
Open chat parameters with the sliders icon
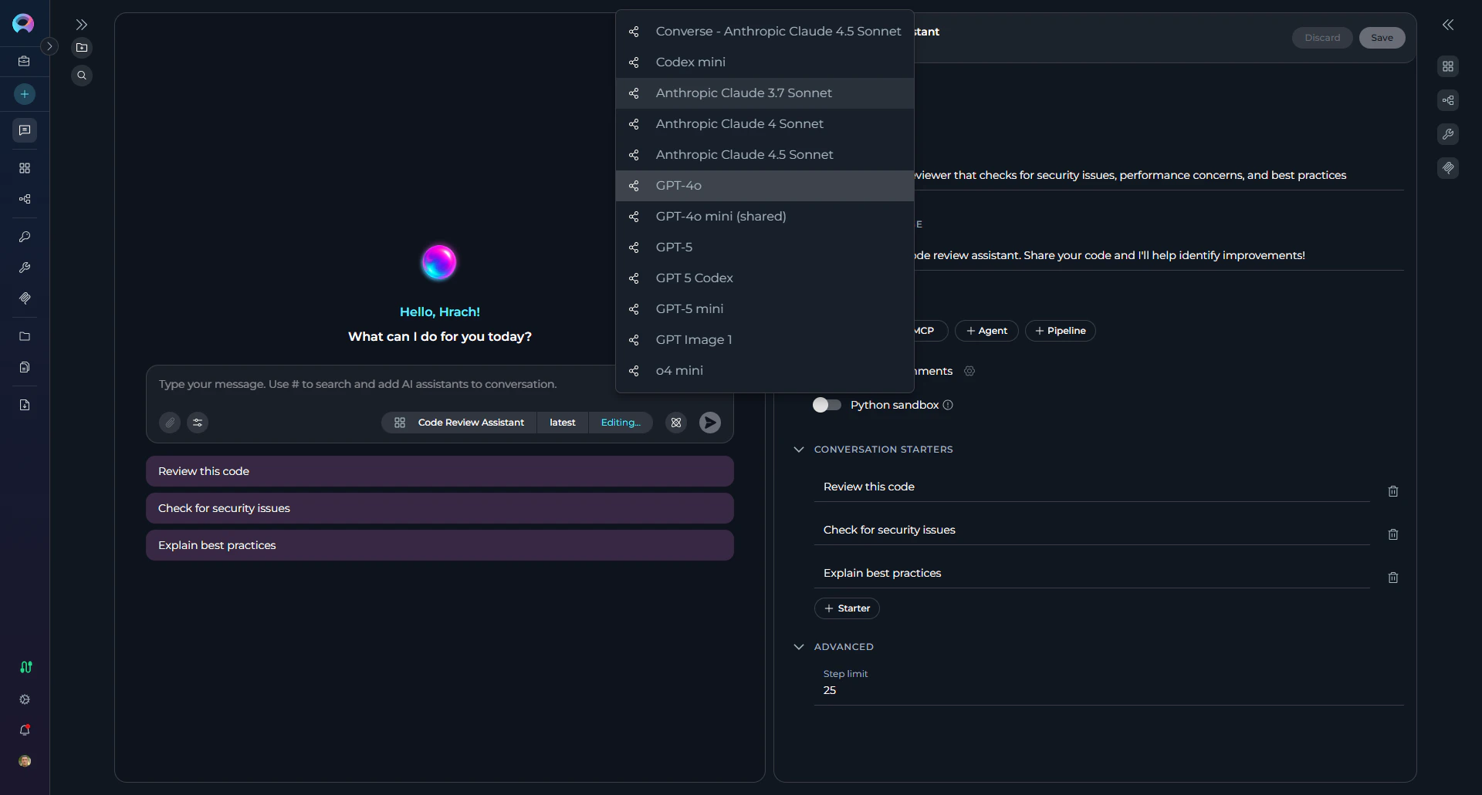(x=197, y=422)
